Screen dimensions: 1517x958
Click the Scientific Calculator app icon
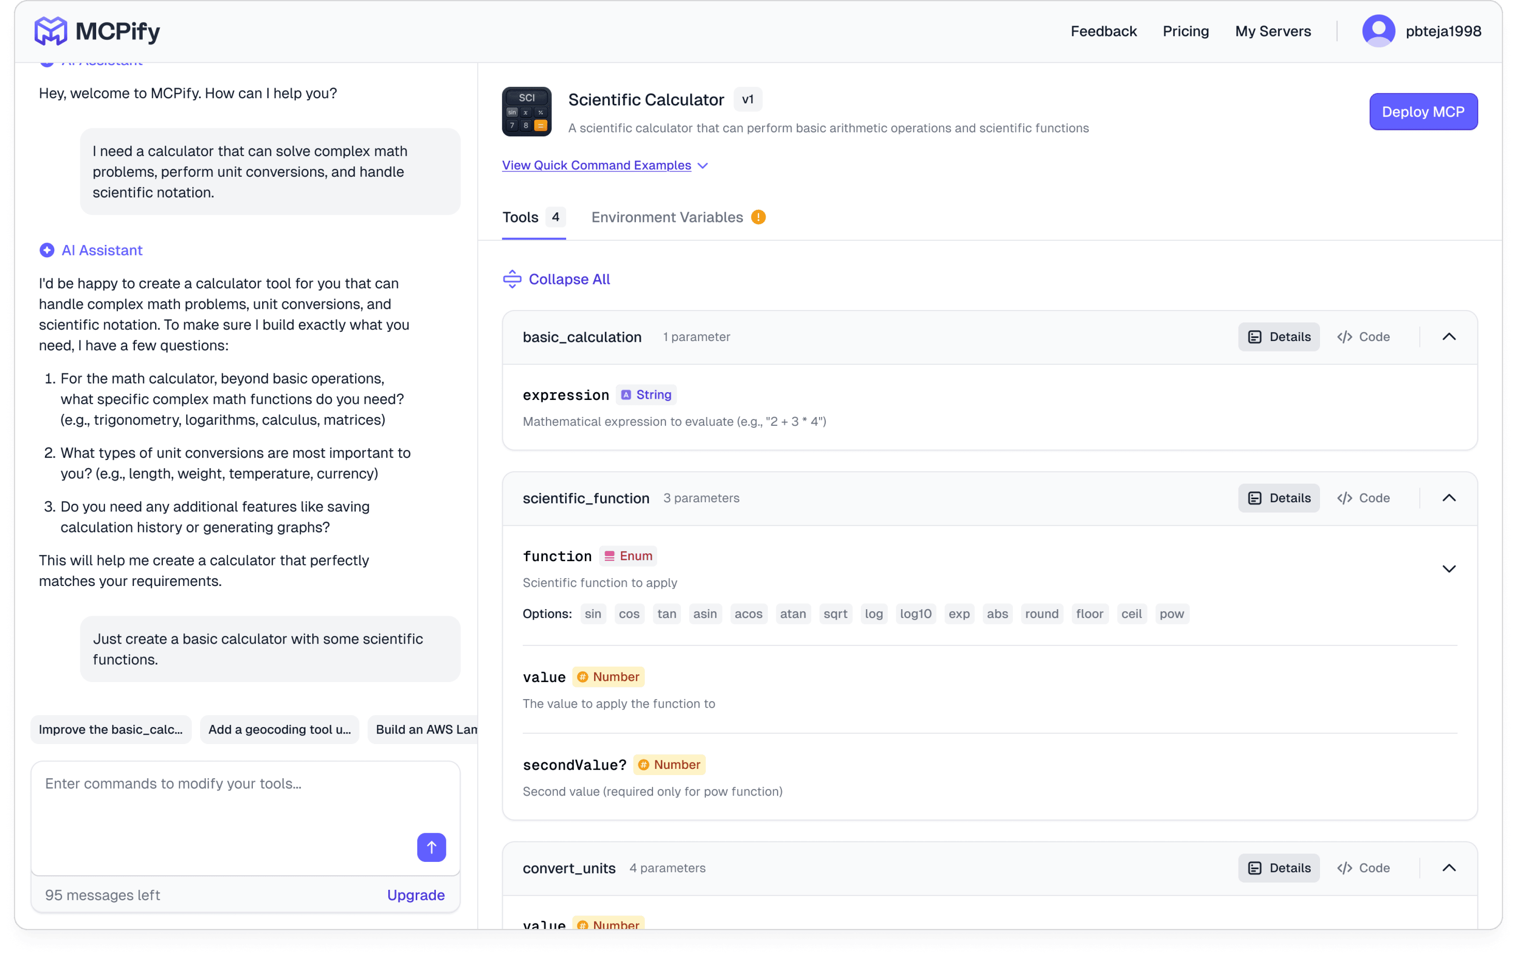point(526,111)
